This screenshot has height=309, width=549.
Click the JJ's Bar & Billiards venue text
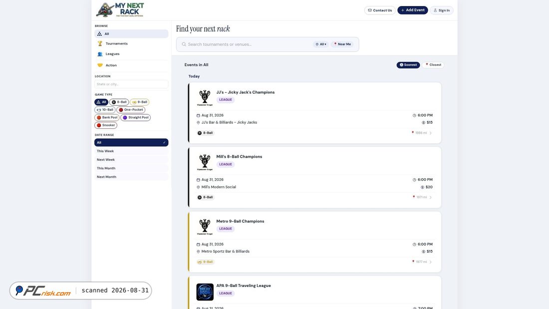pos(229,123)
